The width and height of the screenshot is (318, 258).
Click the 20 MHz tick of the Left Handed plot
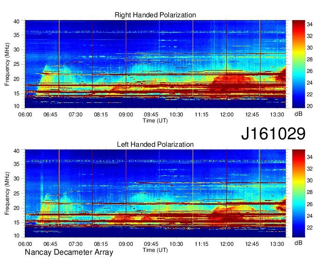(16, 208)
